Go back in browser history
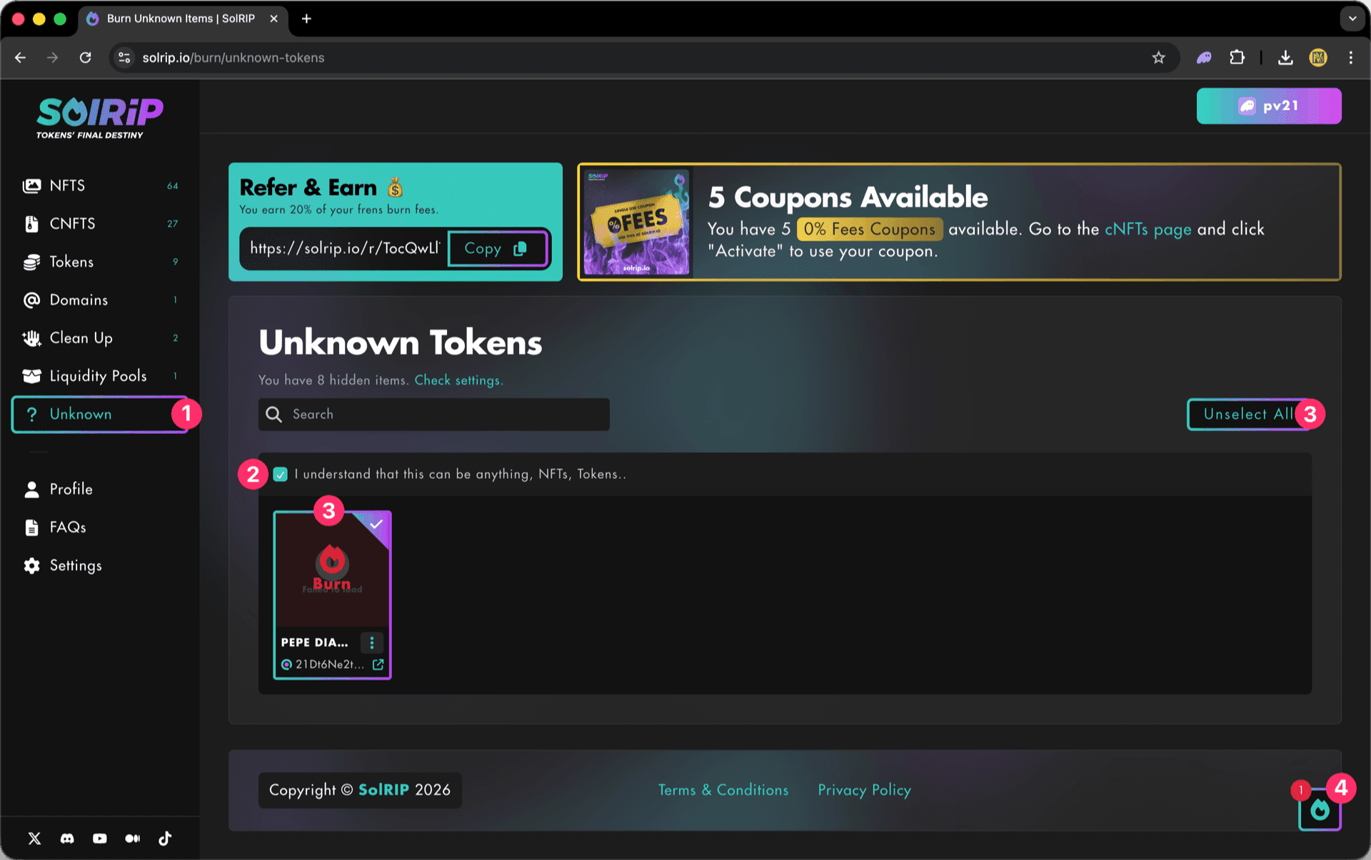Viewport: 1371px width, 860px height. point(21,58)
